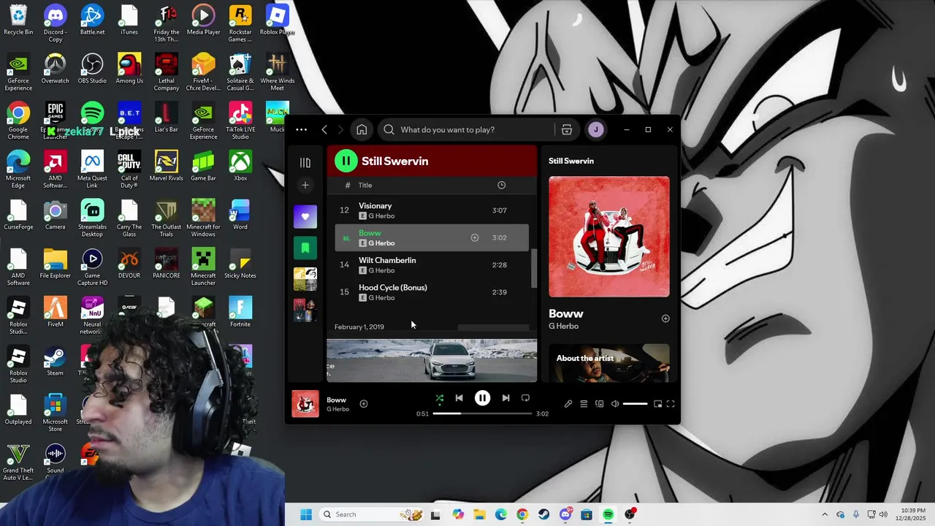Select Battle.net desktop shortcut
The width and height of the screenshot is (935, 526).
(92, 20)
